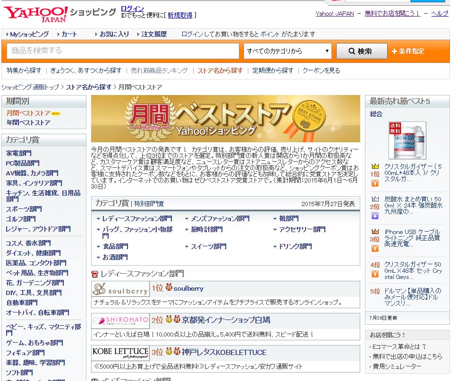Open 自動車部門 category

tap(22, 303)
